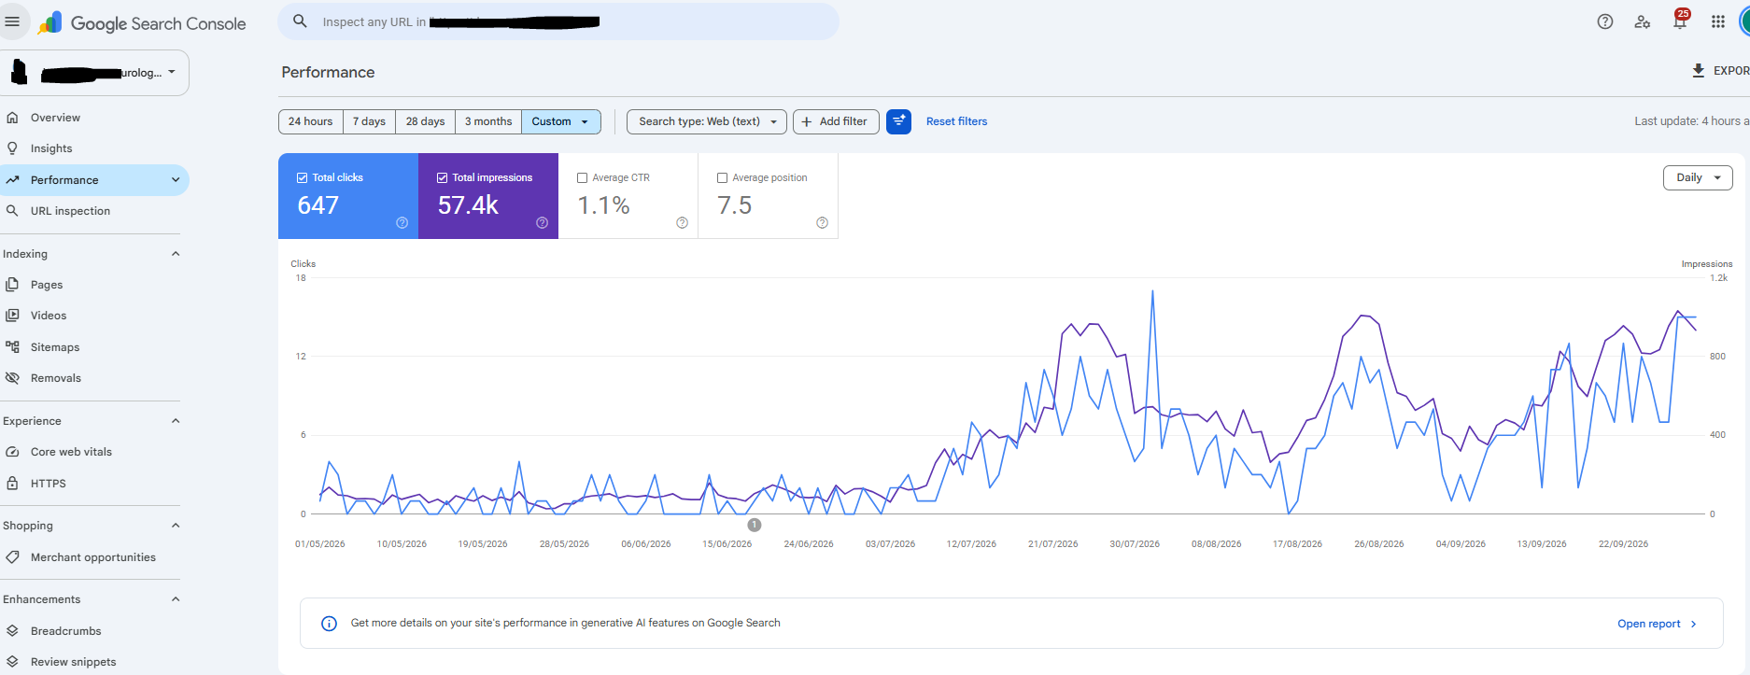Enable the Average CTR metric

coord(583,177)
